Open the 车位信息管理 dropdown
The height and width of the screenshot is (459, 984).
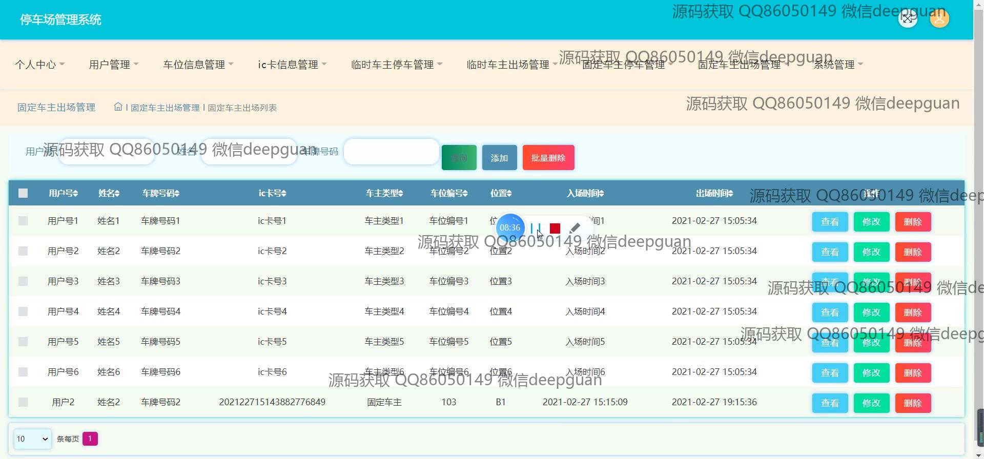[x=198, y=65]
